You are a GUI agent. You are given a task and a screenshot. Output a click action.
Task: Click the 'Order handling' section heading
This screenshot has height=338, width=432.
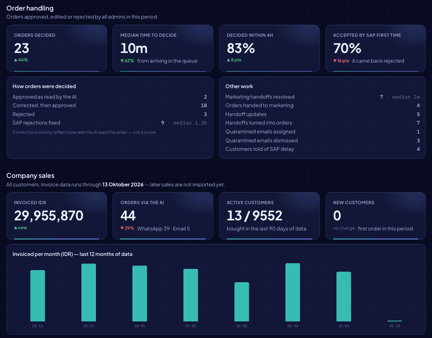click(30, 8)
